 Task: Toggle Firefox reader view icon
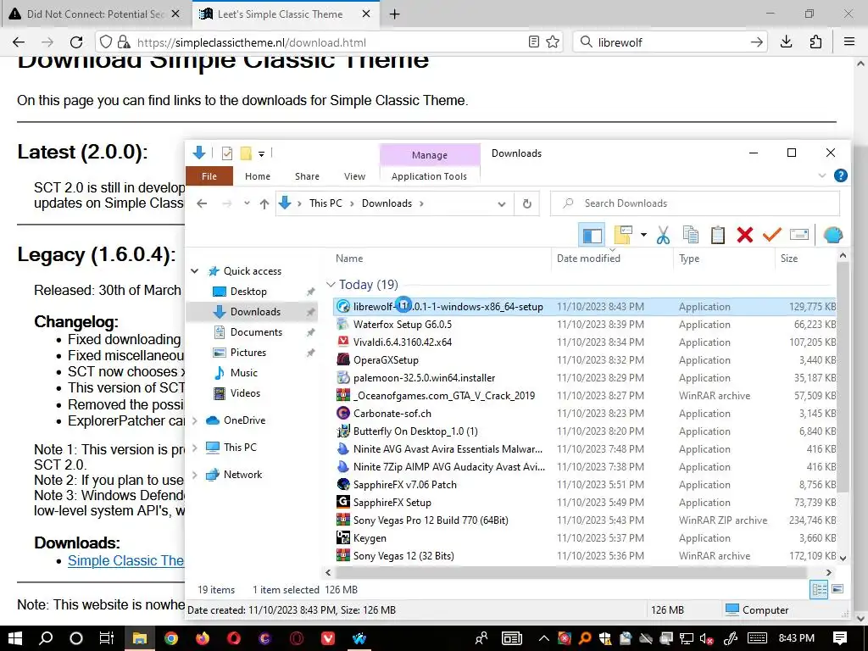pos(534,42)
